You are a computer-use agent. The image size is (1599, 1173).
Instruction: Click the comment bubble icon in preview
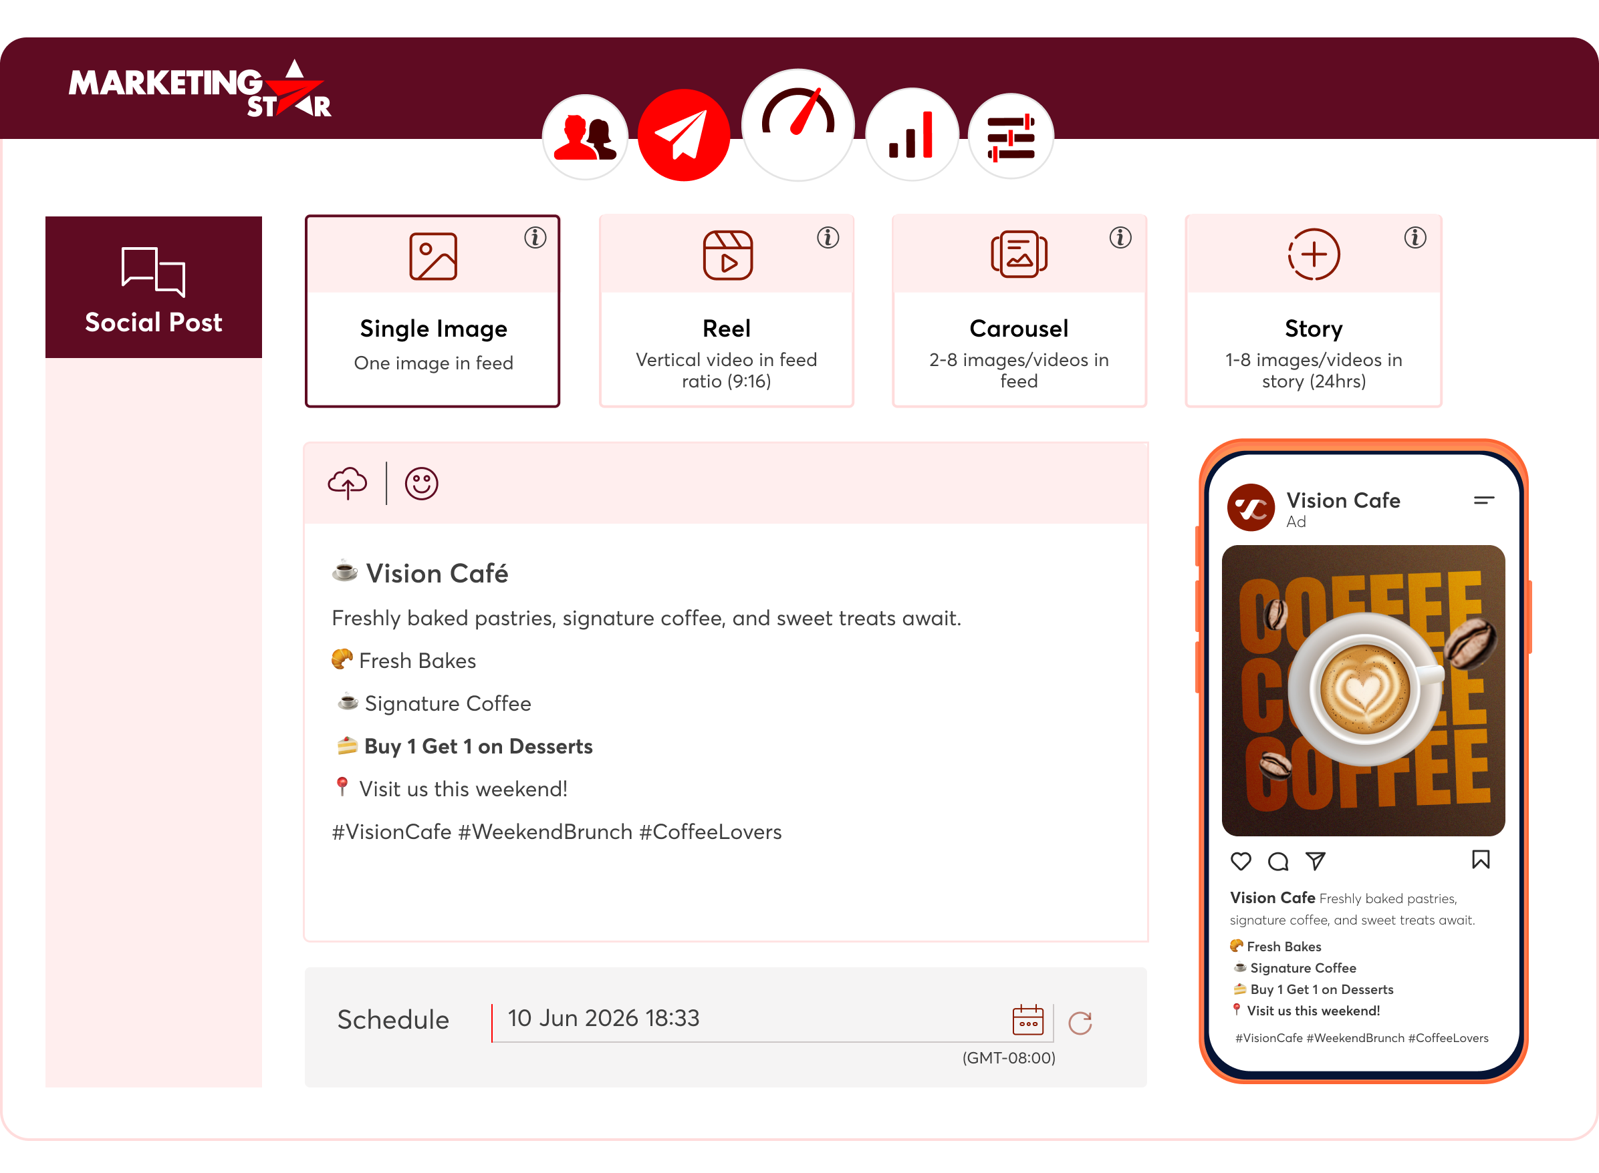pos(1278,861)
